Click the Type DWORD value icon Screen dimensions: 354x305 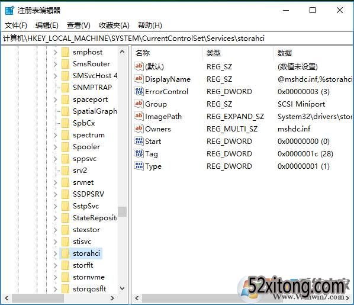click(139, 165)
